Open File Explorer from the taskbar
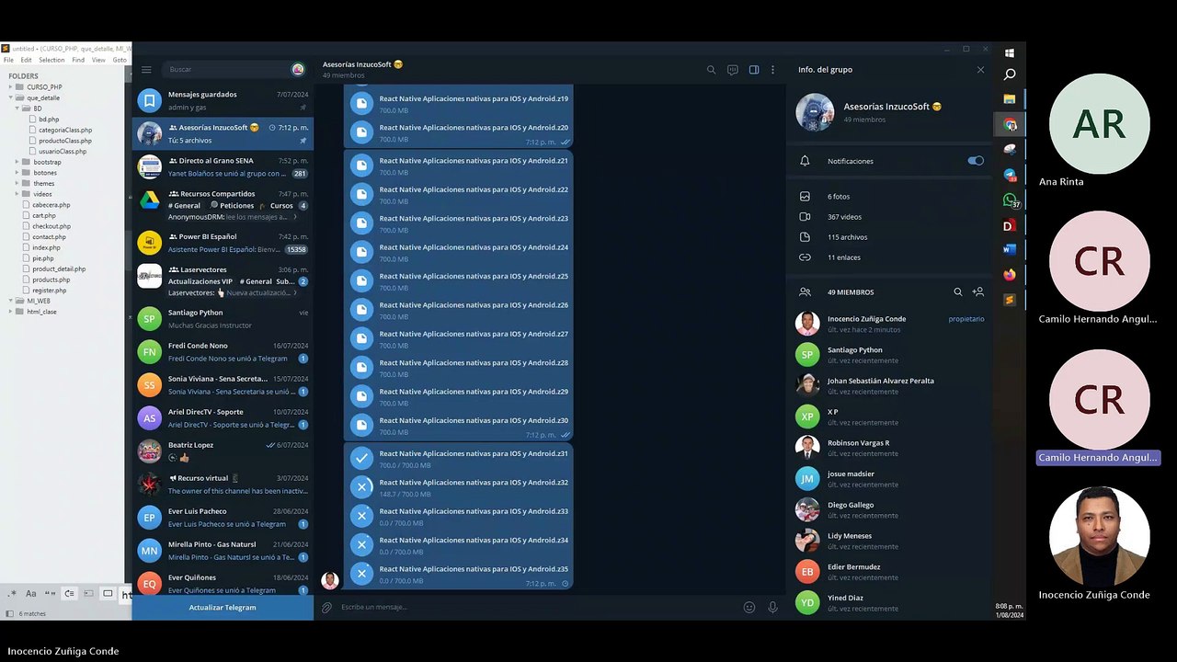The height and width of the screenshot is (662, 1177). [x=1010, y=98]
